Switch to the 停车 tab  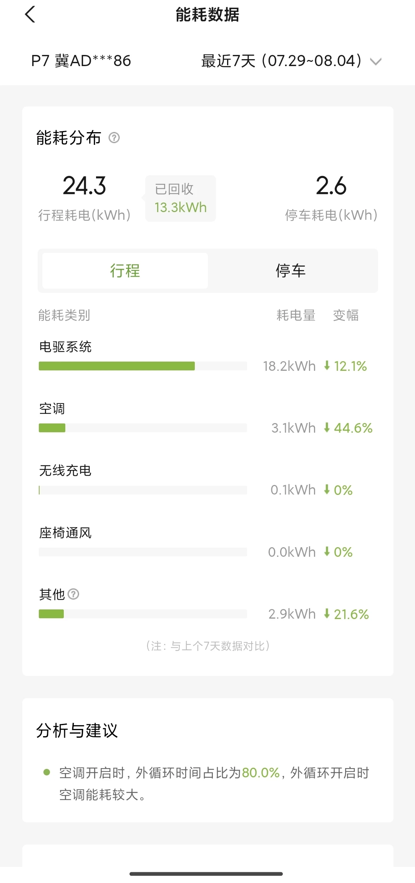290,271
